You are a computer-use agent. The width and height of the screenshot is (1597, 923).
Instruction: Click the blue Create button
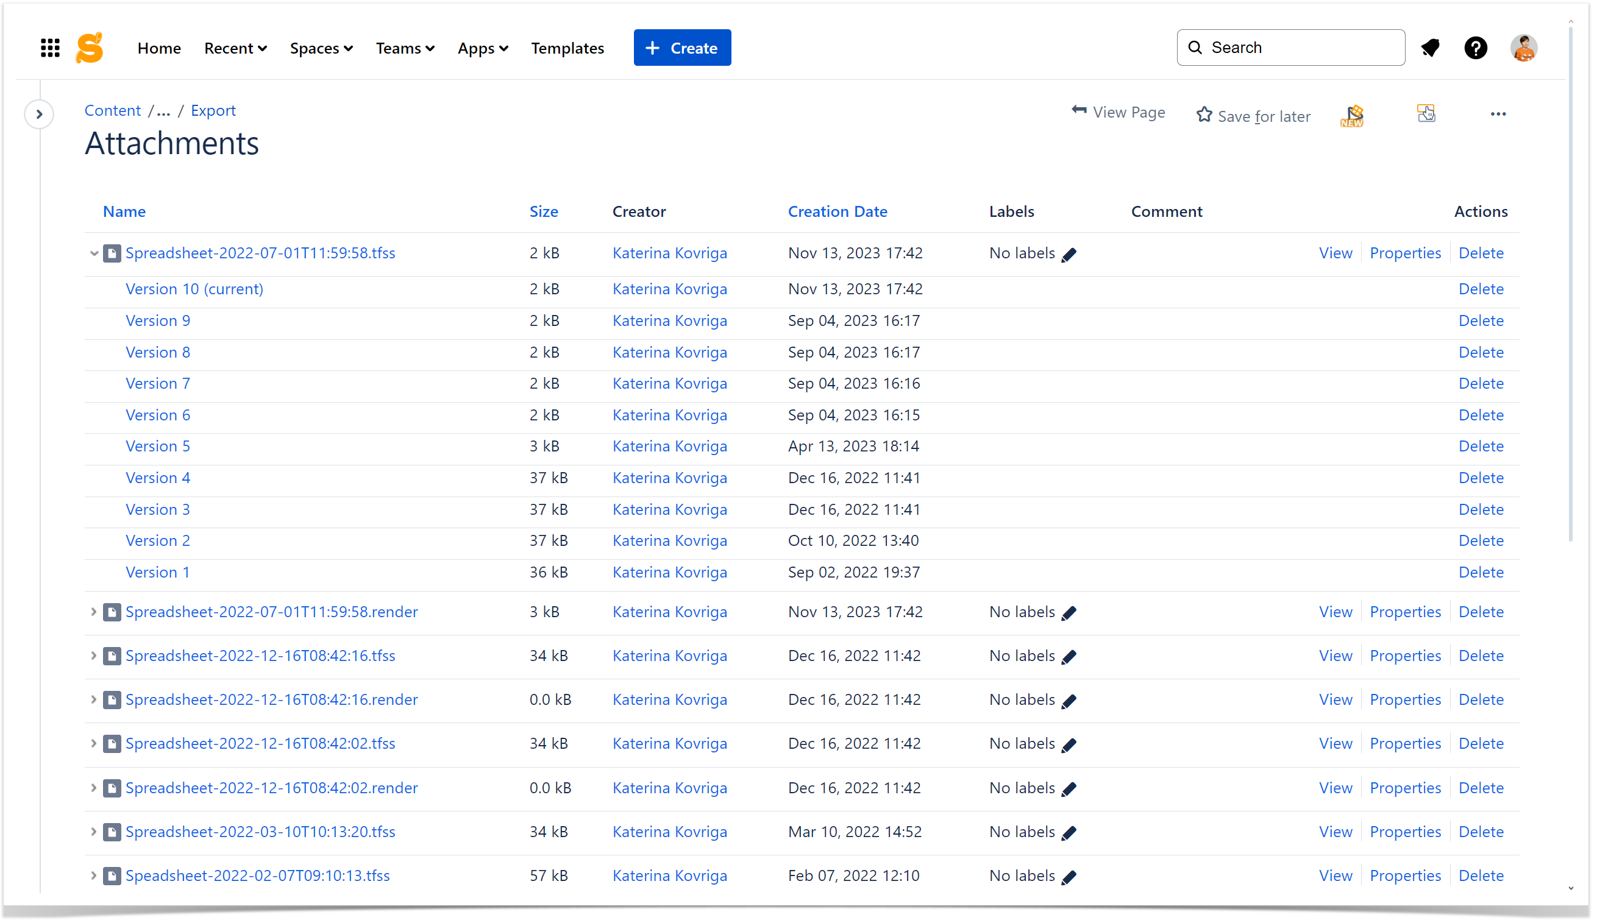(682, 48)
